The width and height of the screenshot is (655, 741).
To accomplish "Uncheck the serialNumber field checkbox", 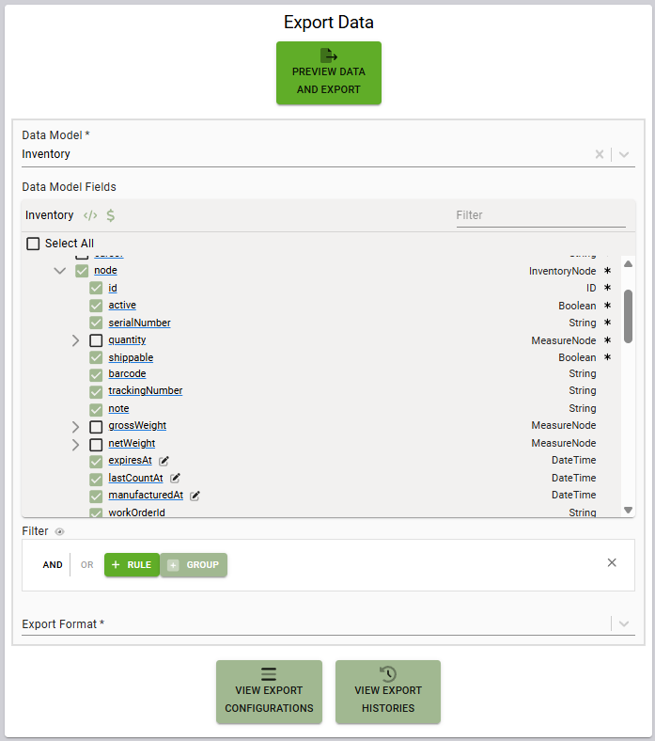I will pos(96,323).
